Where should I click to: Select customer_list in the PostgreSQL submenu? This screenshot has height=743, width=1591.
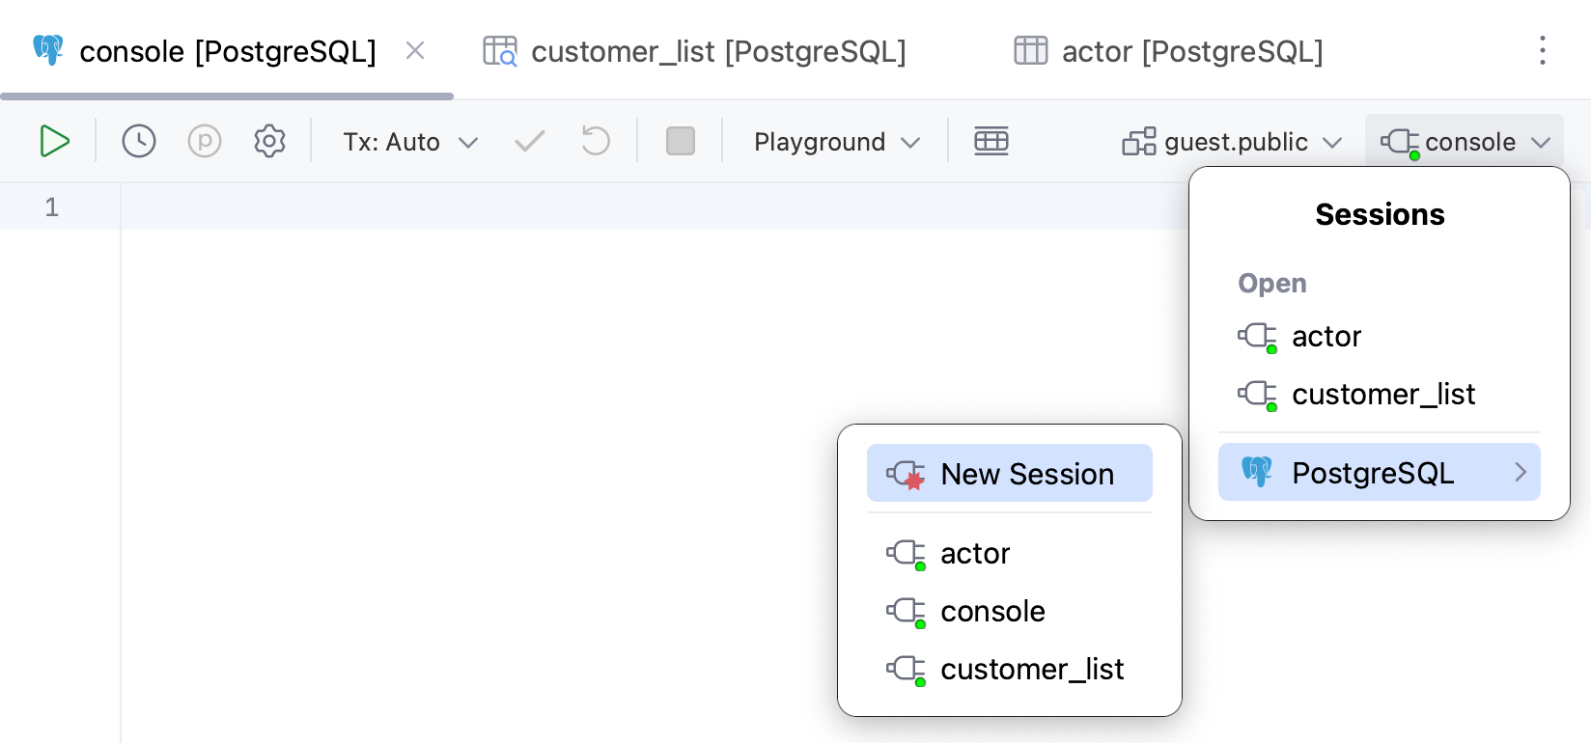tap(1031, 670)
